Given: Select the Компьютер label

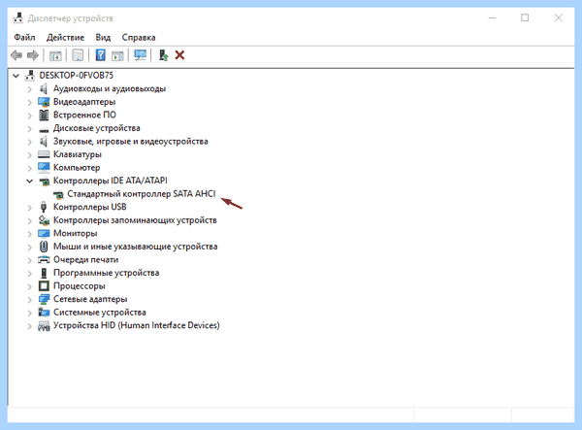Looking at the screenshot, I should pyautogui.click(x=77, y=168).
